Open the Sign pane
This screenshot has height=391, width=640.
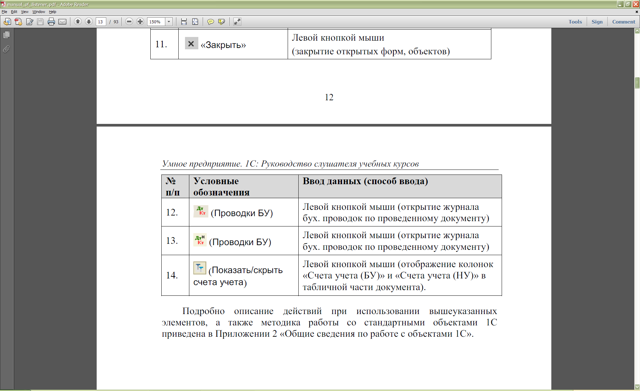coord(597,22)
